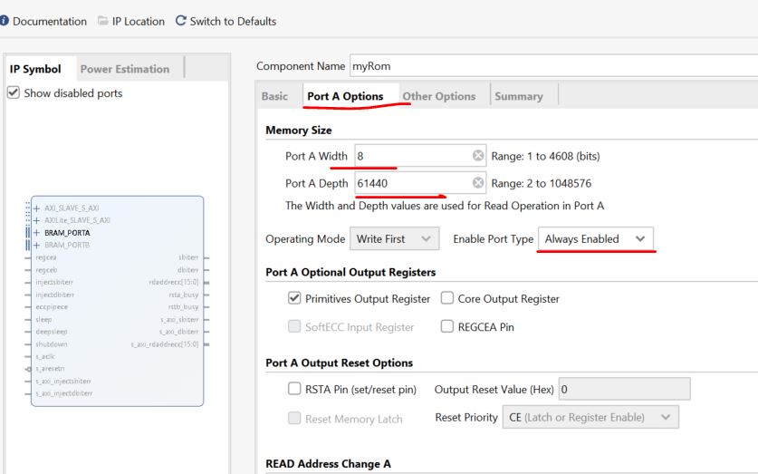Clear the Port A Width field with X icon

pos(477,156)
